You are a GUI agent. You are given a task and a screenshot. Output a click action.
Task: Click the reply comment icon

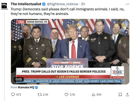click(13, 94)
